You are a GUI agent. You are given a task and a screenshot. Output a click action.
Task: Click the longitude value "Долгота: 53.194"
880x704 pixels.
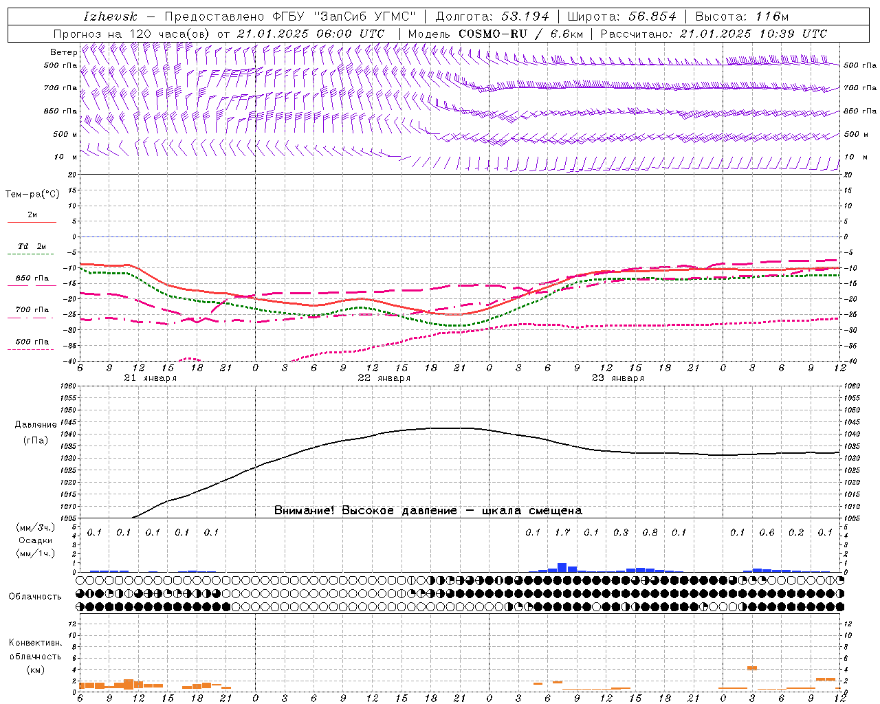[492, 16]
